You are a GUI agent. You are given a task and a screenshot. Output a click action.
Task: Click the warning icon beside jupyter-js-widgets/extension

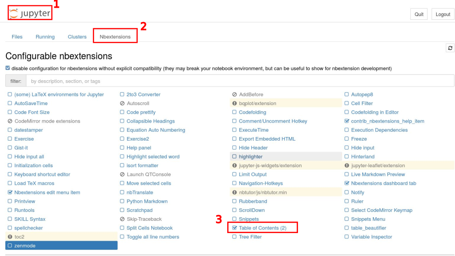pyautogui.click(x=234, y=165)
